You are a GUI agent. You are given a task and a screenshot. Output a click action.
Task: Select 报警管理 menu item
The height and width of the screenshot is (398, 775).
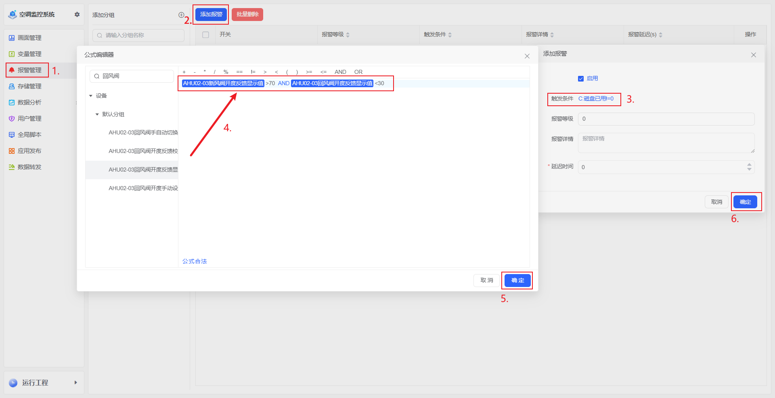29,70
